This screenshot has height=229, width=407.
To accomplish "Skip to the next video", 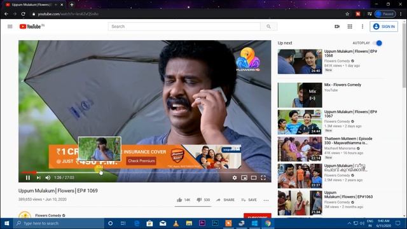I will tap(38, 177).
